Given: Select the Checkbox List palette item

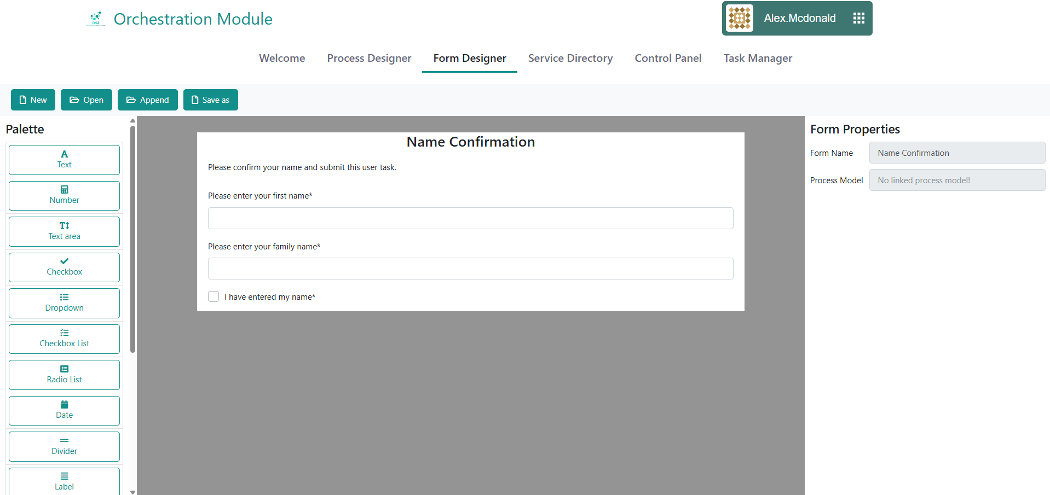Looking at the screenshot, I should (64, 339).
